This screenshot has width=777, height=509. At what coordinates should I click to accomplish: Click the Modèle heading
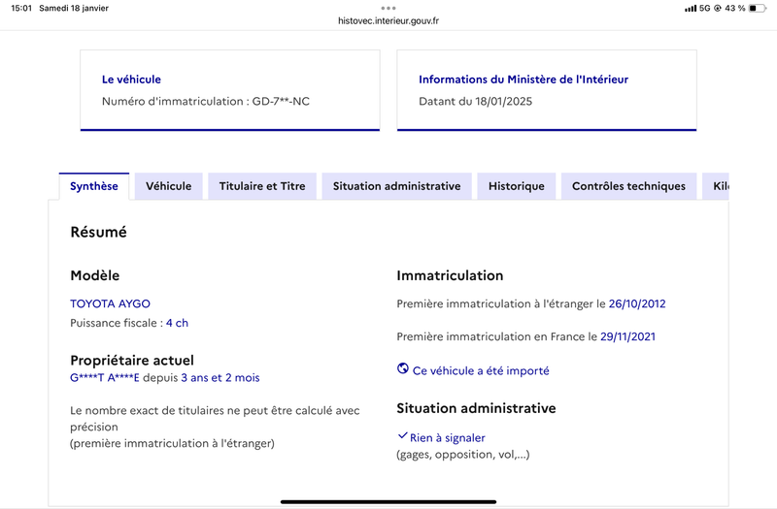(94, 275)
